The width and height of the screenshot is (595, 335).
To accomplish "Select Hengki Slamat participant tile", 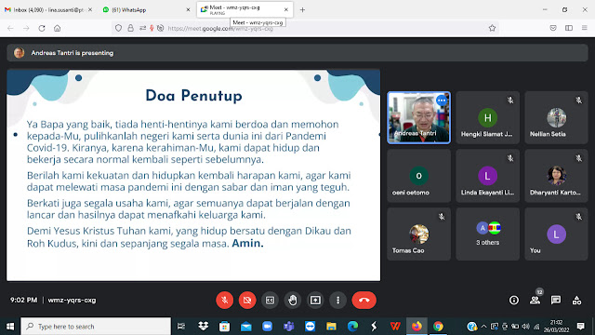I will (x=487, y=118).
